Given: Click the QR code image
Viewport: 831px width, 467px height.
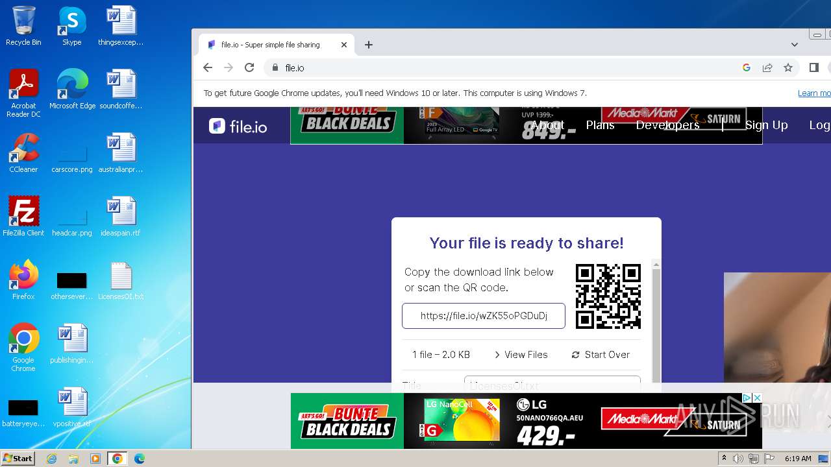Looking at the screenshot, I should coord(608,296).
